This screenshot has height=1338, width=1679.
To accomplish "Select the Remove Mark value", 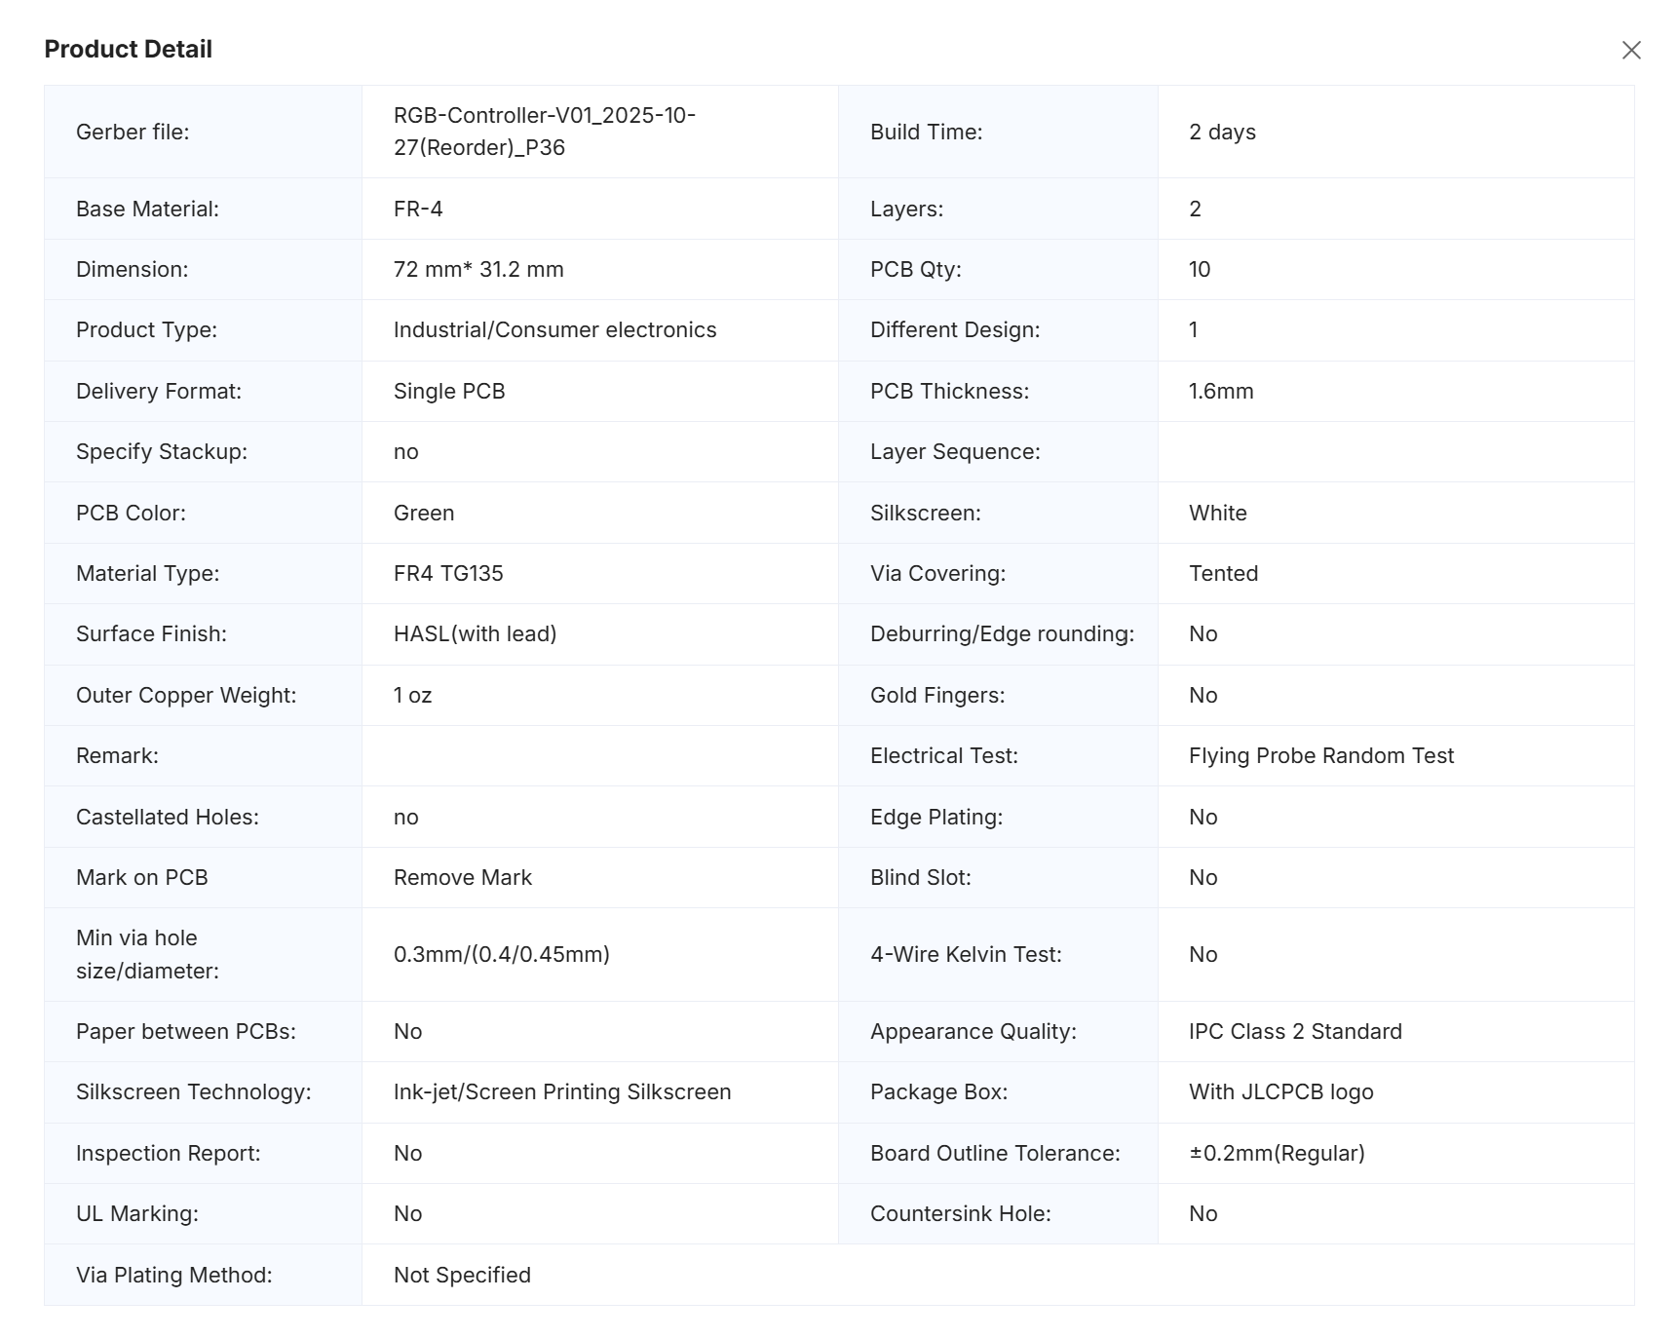I will [463, 877].
